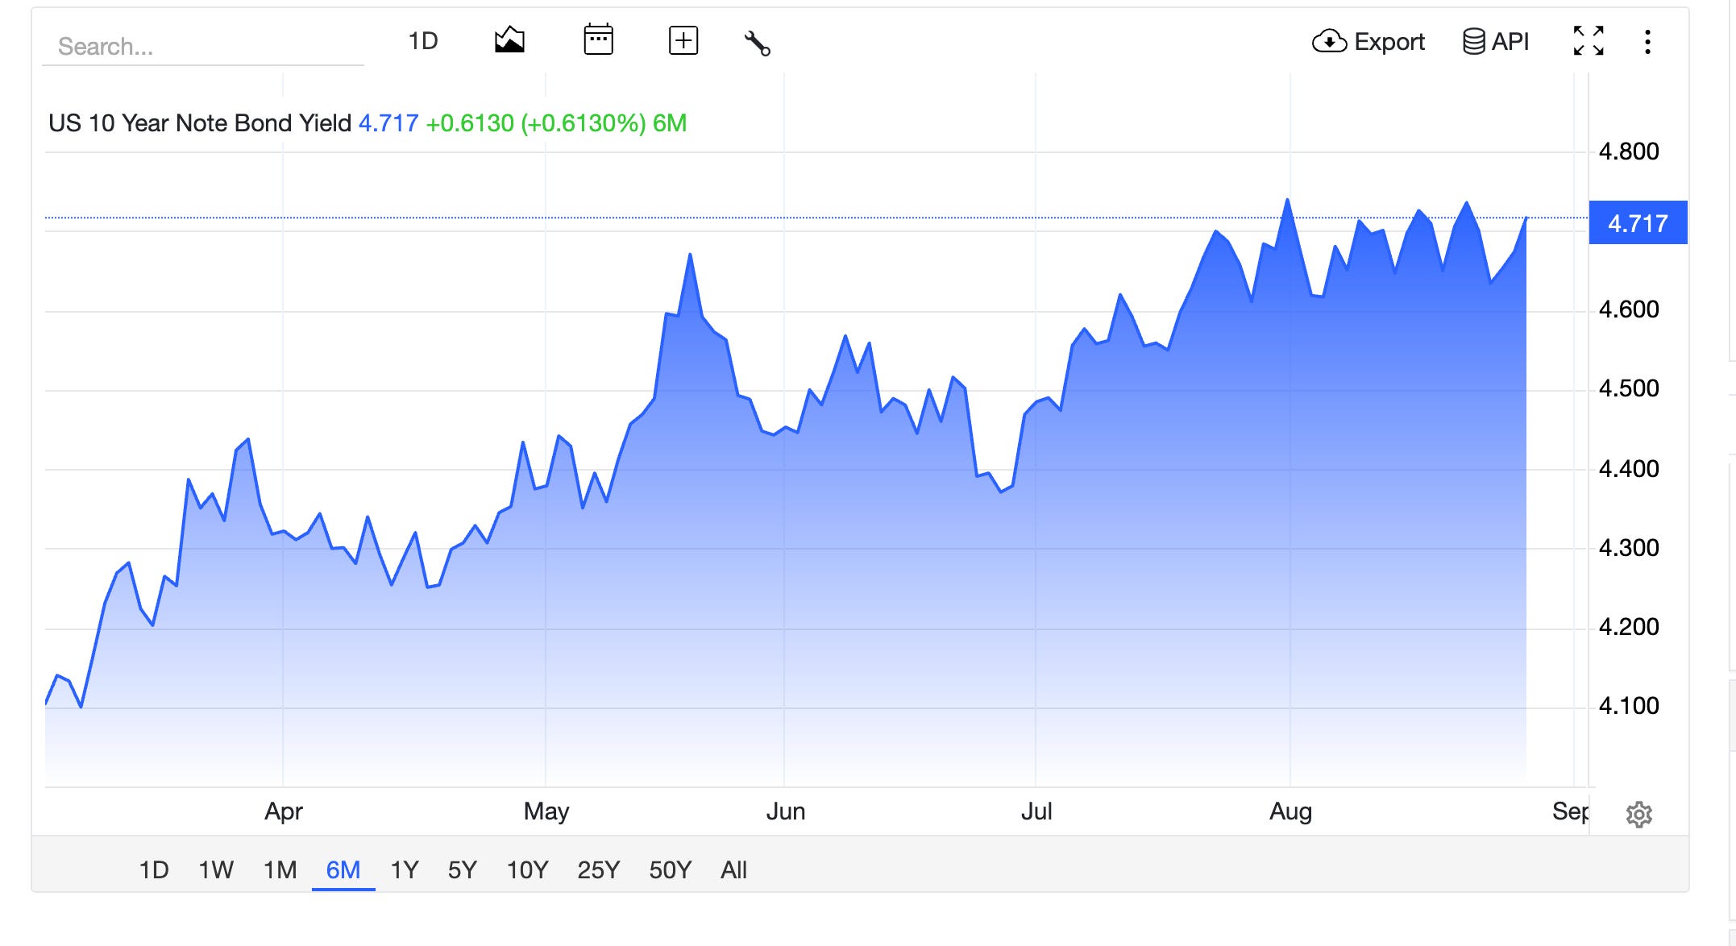1736x946 pixels.
Task: Select the 1Y time range
Action: pos(405,869)
